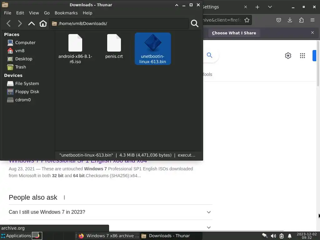Open Computer in the Places sidebar
The height and width of the screenshot is (240, 320).
(x=25, y=42)
